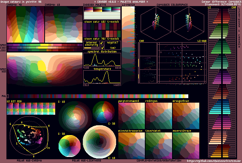The width and height of the screenshot is (242, 163).
Task: Click the 'INDEXED PALETTE' heading
Action: point(95,5)
